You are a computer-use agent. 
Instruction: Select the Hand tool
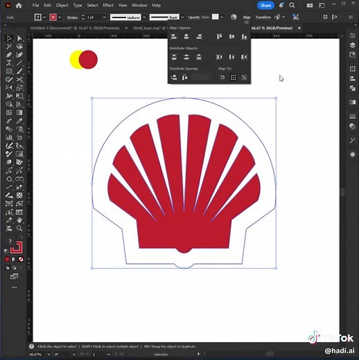point(19,220)
